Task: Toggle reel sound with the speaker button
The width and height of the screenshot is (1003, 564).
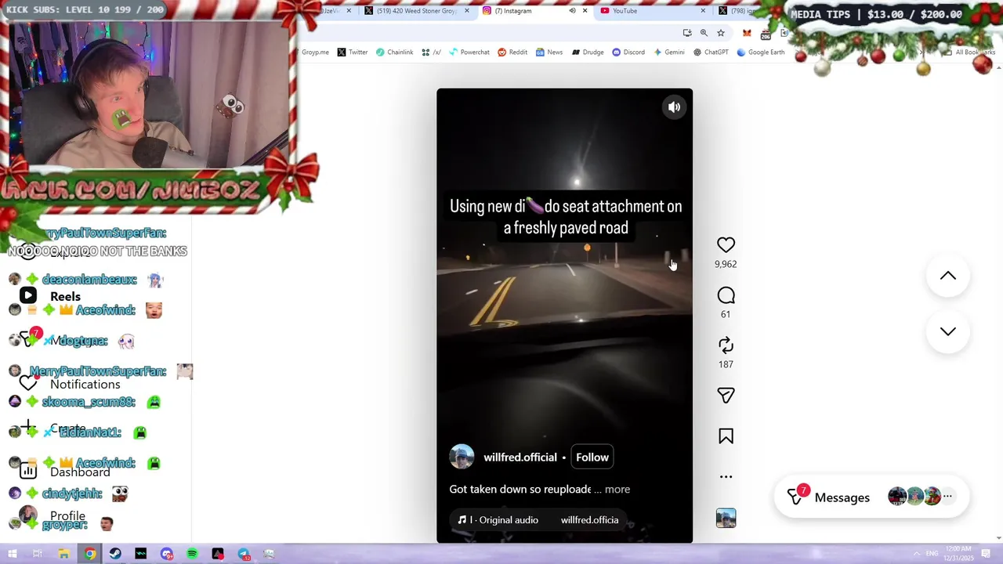Action: (x=674, y=107)
